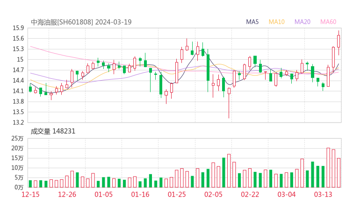
Task: Click the 01-25 date label
Action: pyautogui.click(x=177, y=194)
